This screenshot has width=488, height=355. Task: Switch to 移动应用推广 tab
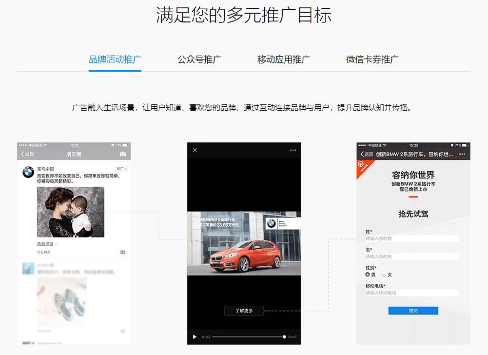pyautogui.click(x=284, y=59)
